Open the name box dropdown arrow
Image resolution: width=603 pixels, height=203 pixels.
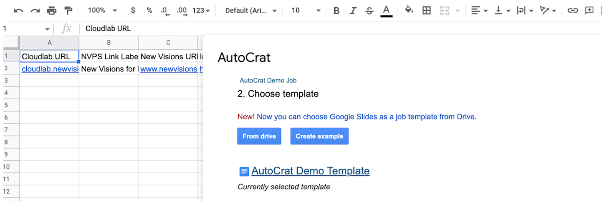click(47, 29)
